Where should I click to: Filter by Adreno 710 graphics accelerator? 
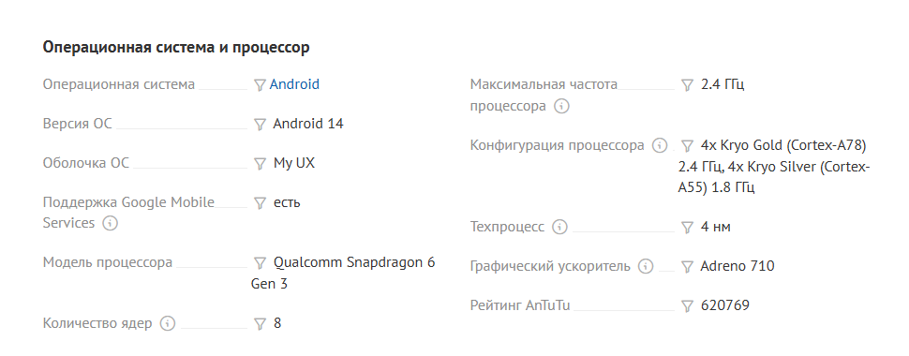click(688, 267)
